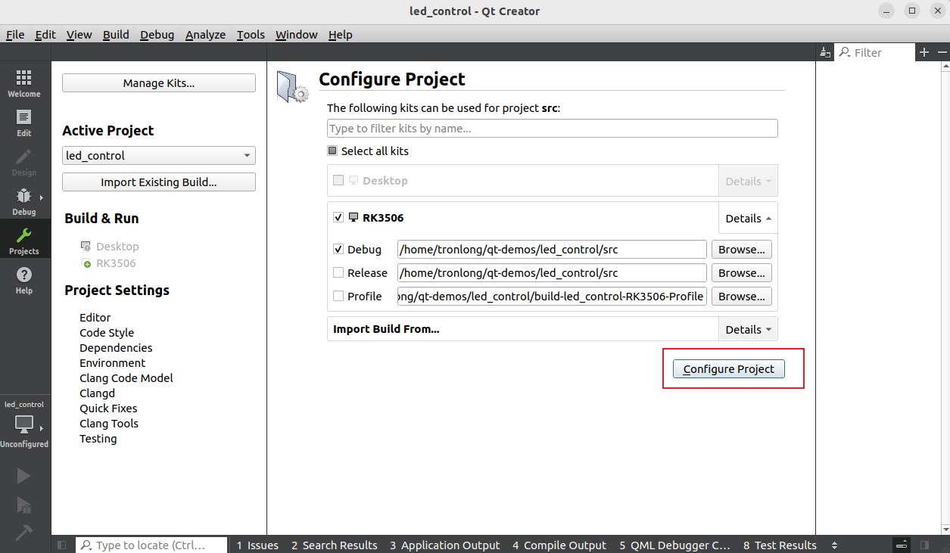The height and width of the screenshot is (553, 950).
Task: Switch to Edit mode
Action: pos(24,122)
